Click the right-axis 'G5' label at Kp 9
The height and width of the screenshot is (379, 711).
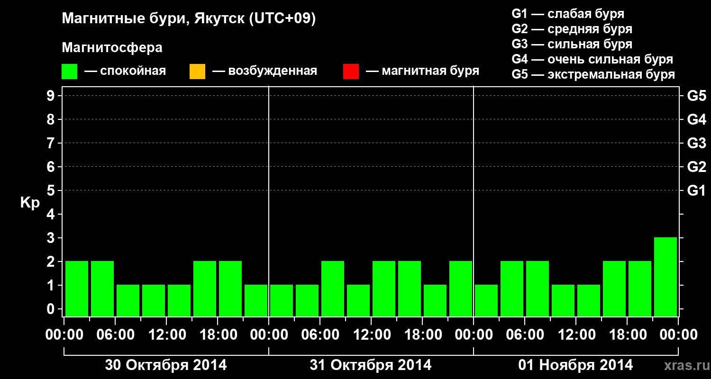(x=696, y=96)
